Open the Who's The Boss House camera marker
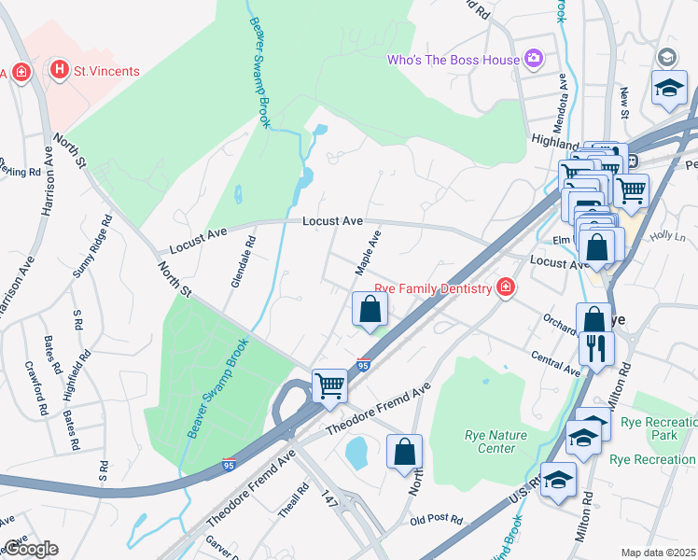The width and height of the screenshot is (698, 560). tap(533, 59)
